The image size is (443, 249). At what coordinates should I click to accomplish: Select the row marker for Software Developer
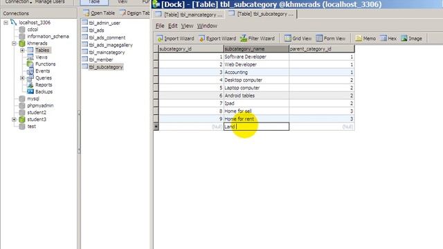[x=156, y=57]
